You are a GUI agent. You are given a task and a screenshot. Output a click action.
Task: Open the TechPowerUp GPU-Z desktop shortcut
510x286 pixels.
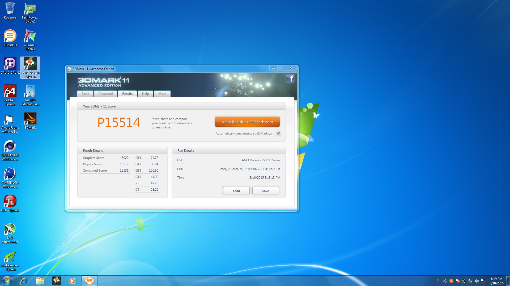30,12
